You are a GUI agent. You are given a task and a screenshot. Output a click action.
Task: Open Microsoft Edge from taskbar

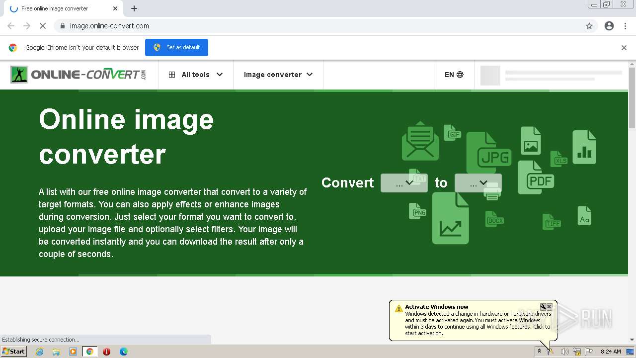(x=123, y=352)
